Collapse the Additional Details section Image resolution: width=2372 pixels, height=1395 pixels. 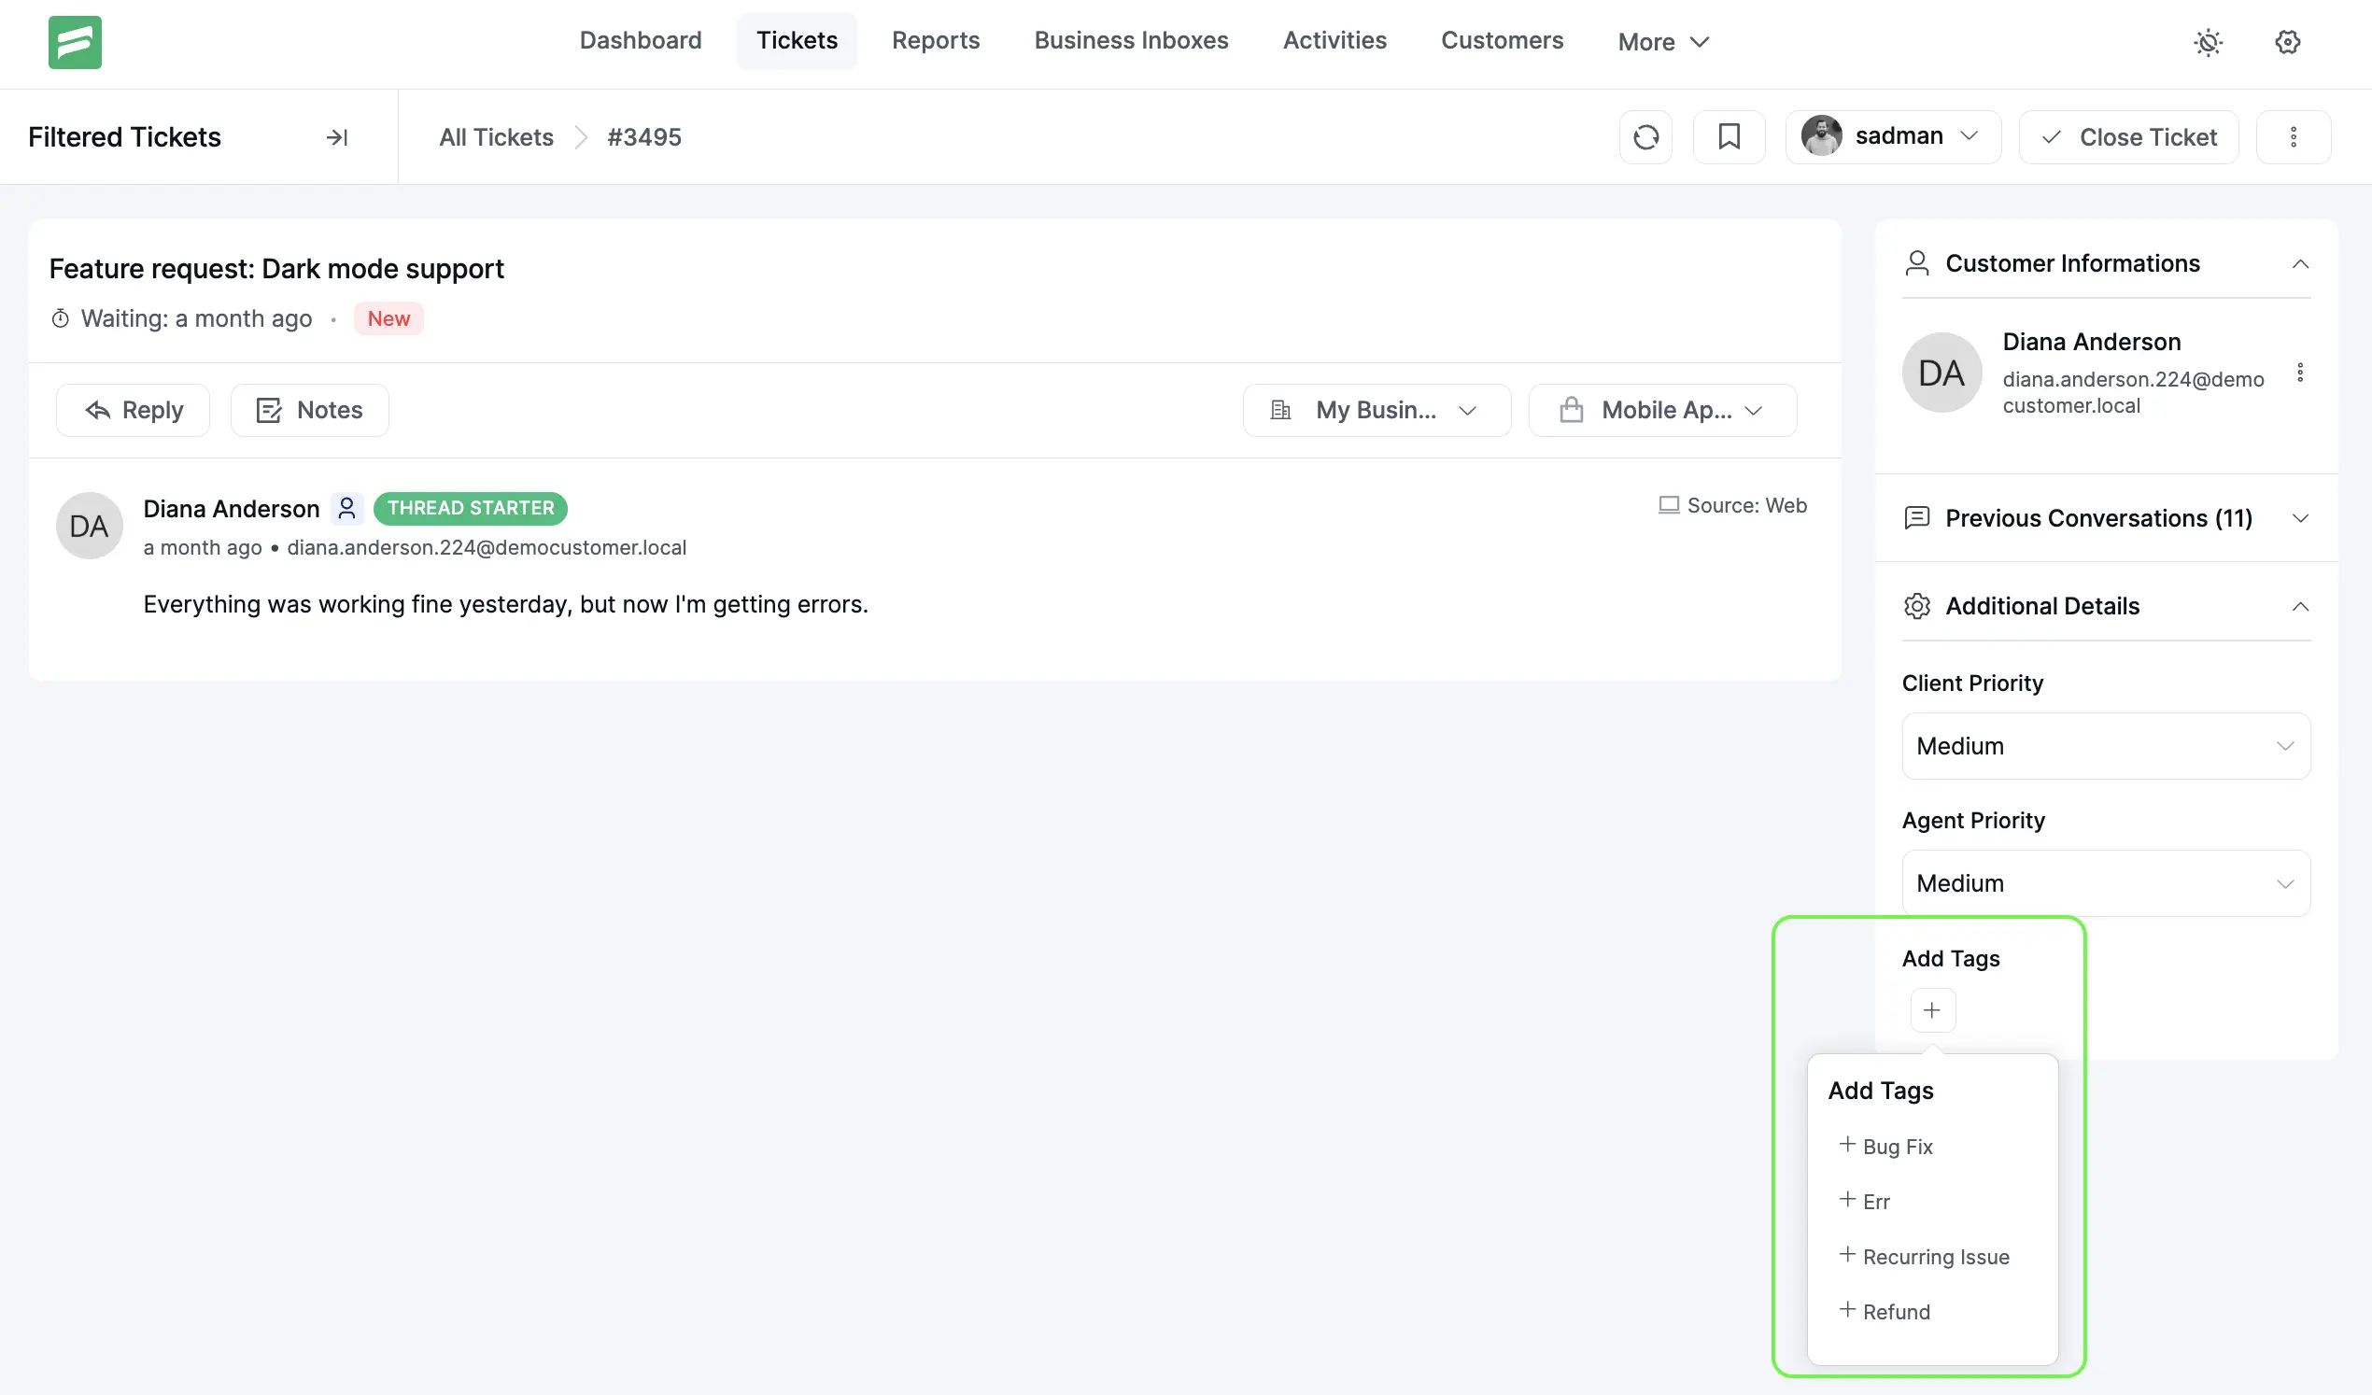click(x=2299, y=606)
